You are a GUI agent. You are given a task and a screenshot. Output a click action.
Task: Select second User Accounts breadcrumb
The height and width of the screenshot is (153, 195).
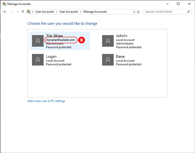69,12
